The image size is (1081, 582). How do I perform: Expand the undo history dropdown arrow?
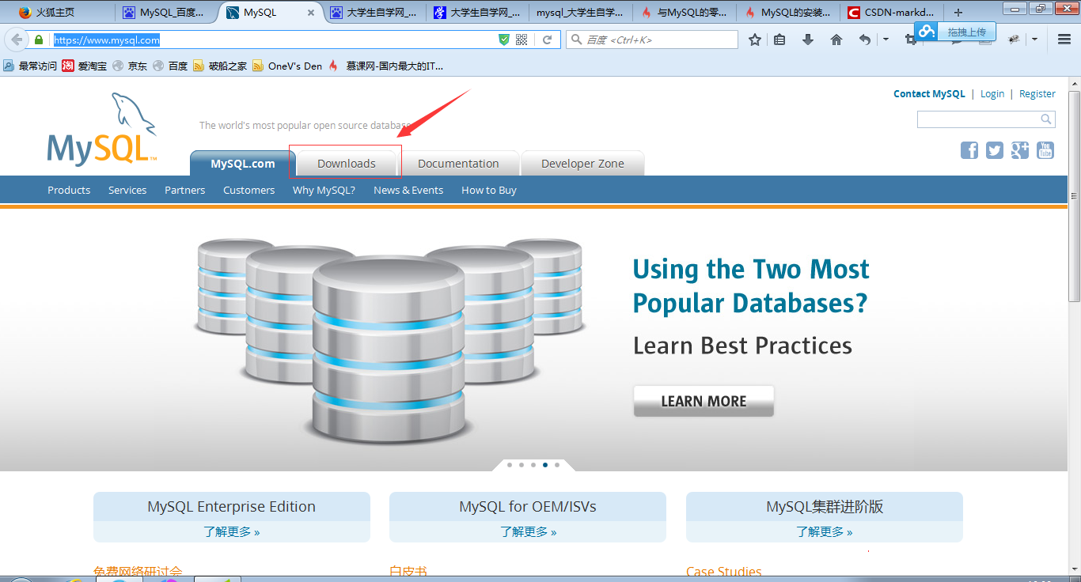tap(886, 40)
